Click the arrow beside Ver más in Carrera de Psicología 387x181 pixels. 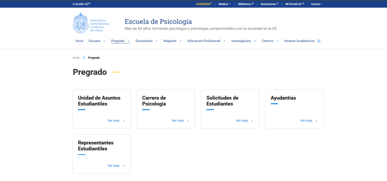(188, 121)
